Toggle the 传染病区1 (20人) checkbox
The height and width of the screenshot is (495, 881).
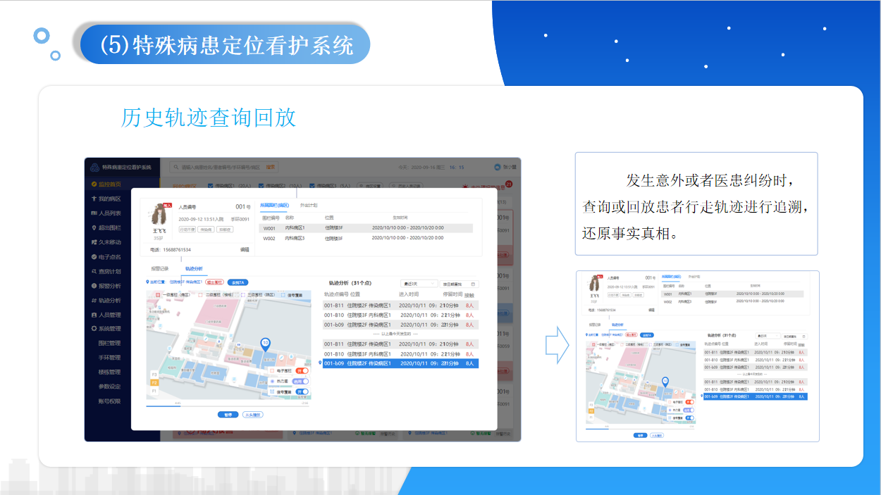point(210,186)
